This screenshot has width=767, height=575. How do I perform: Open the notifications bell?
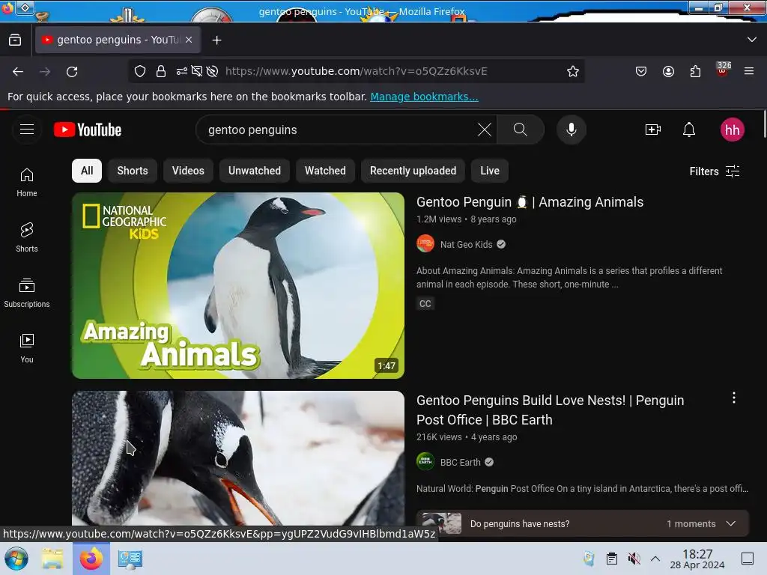click(x=689, y=130)
